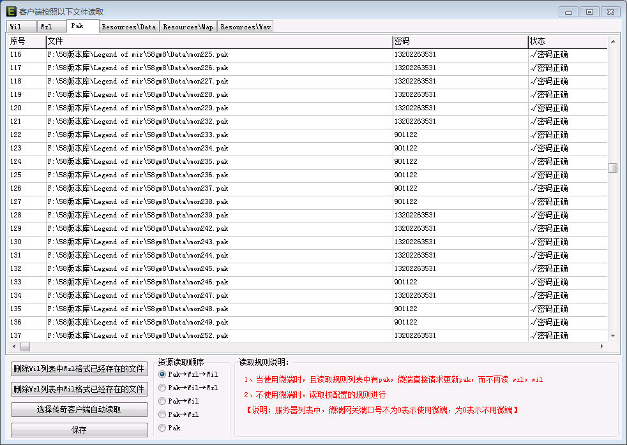
Task: Open the Resources\Data tab
Action: [x=128, y=27]
